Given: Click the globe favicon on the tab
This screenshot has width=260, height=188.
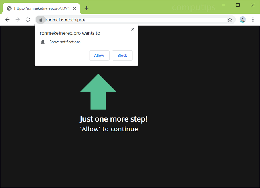Looking at the screenshot, I should click(9, 8).
